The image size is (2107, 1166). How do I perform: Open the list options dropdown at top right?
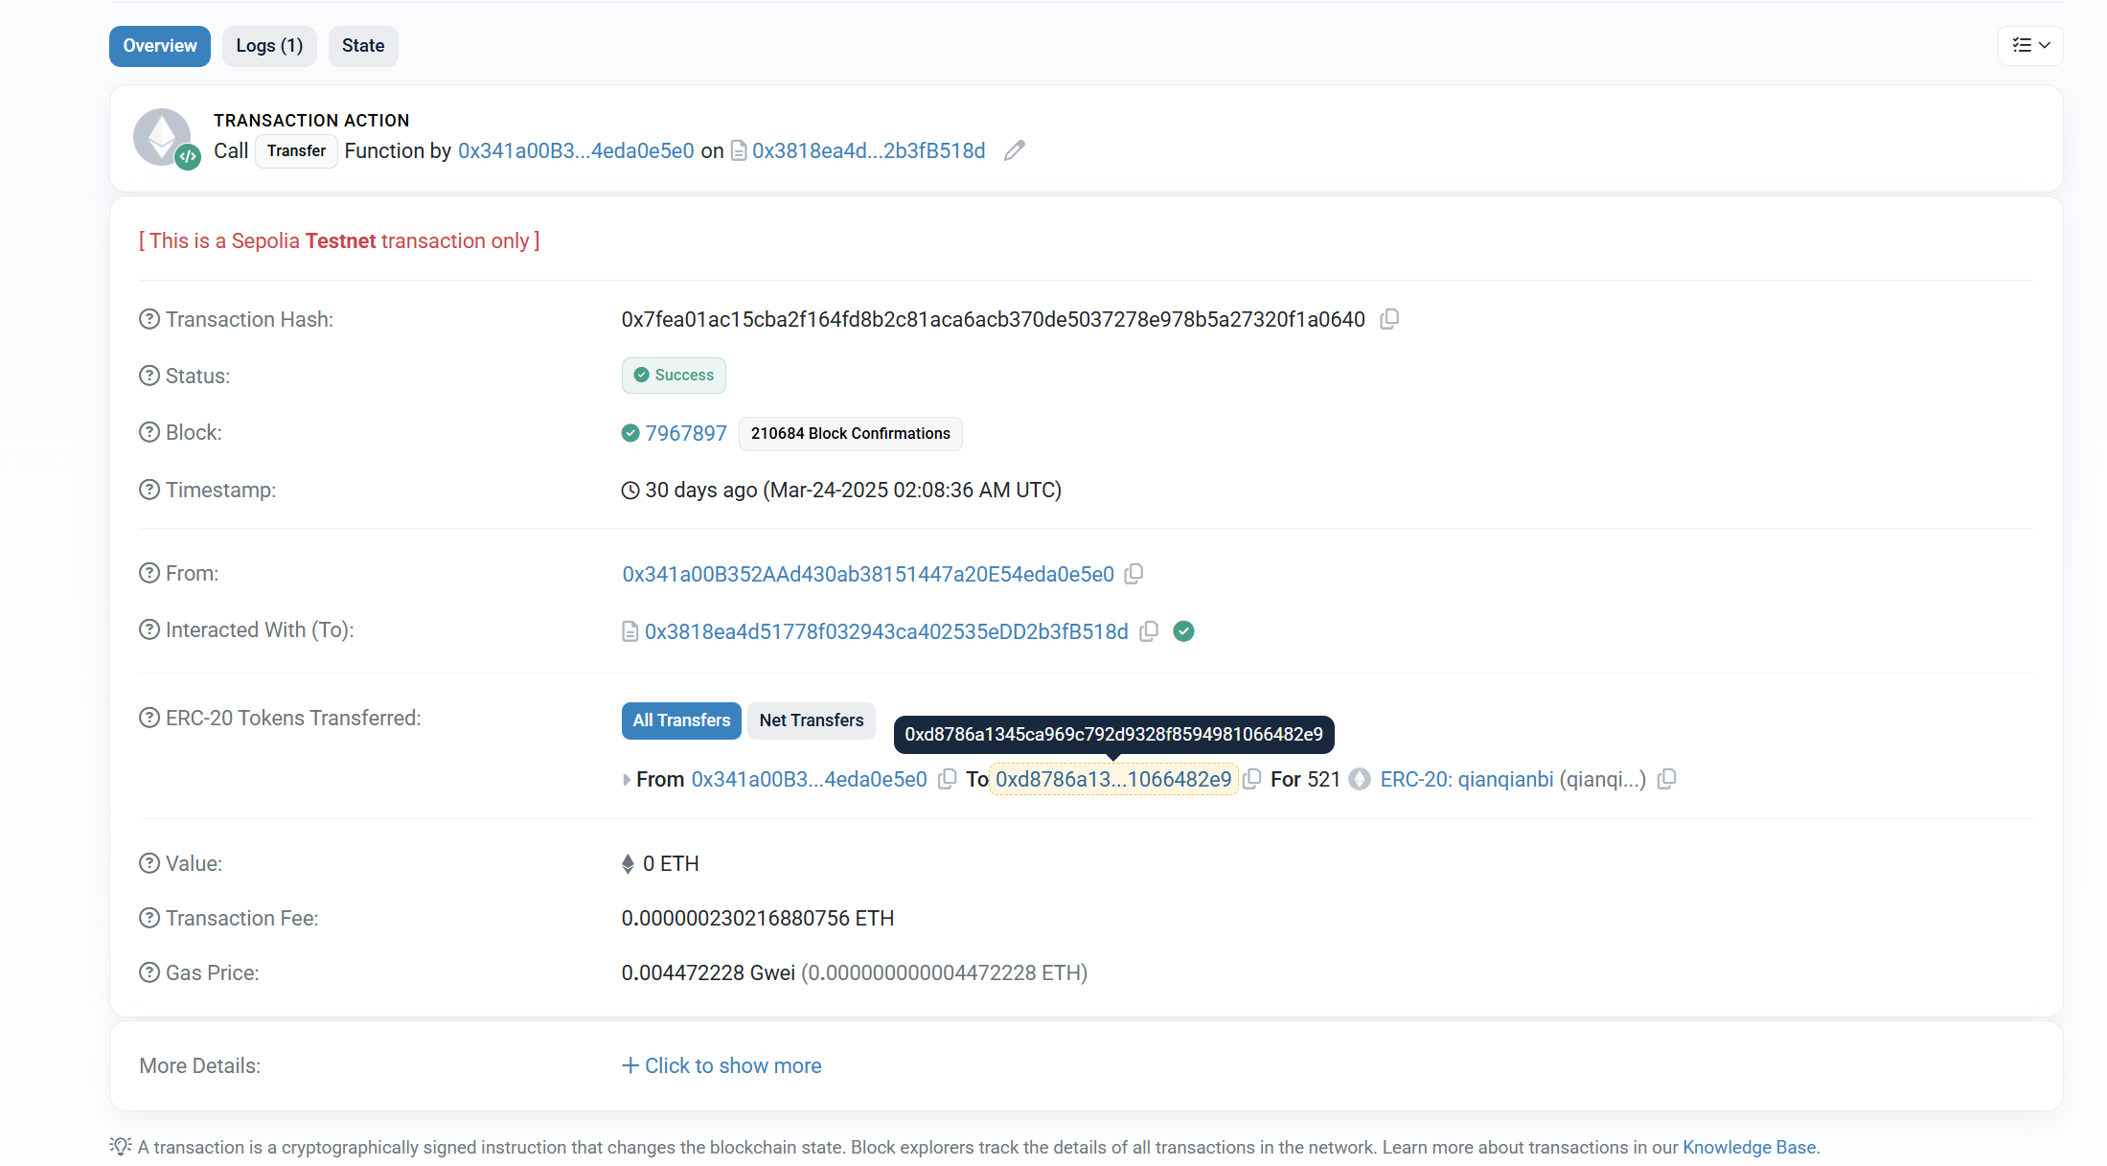click(2029, 45)
